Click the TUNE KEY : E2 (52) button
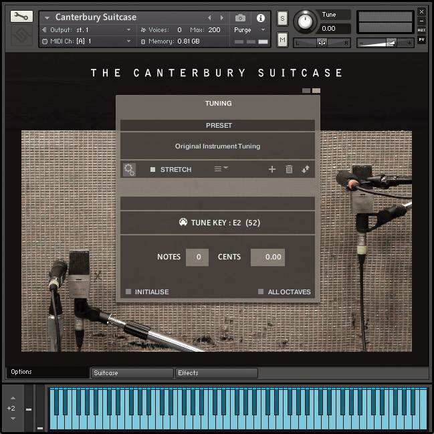The height and width of the screenshot is (434, 434). (217, 223)
